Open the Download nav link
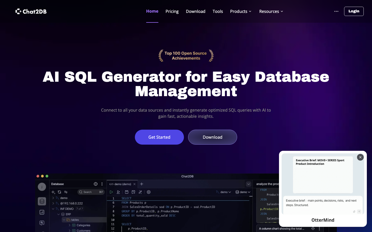The height and width of the screenshot is (232, 372). point(196,11)
